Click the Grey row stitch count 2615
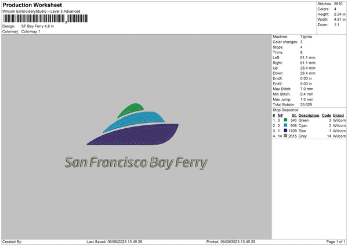This screenshot has height=246, width=348. pyautogui.click(x=292, y=136)
